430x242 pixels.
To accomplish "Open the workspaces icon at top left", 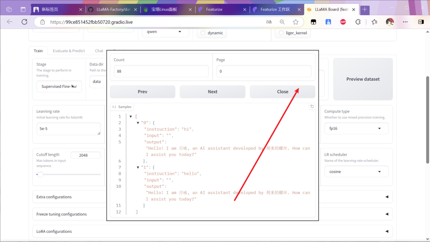I will (x=9, y=10).
